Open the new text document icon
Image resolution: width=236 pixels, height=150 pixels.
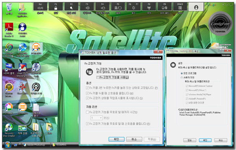(x=36, y=110)
